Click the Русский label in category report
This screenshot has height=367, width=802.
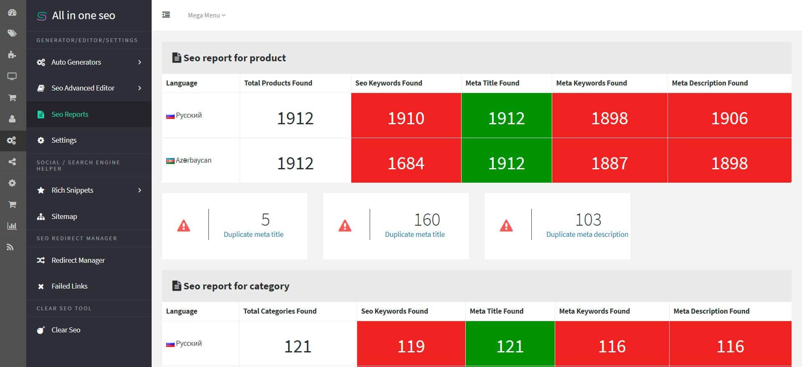(x=189, y=343)
